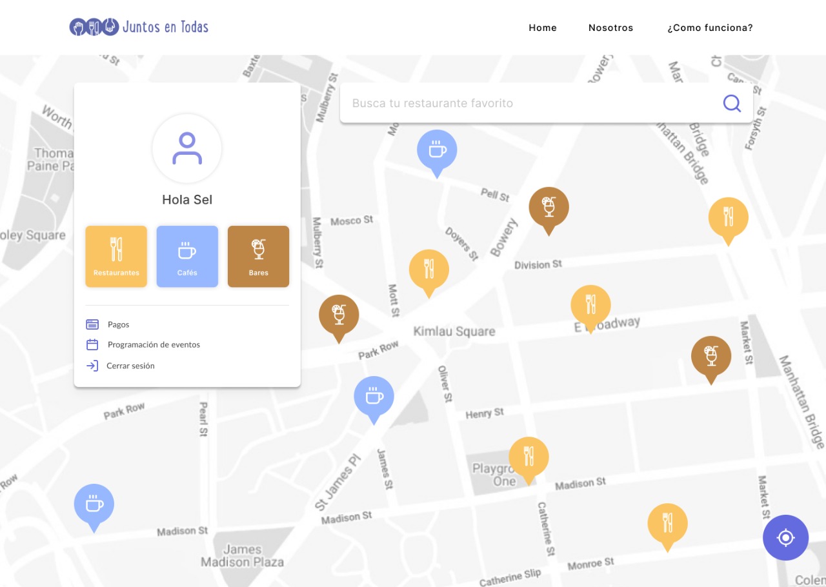Open the Pagos link
Image resolution: width=826 pixels, height=587 pixels.
point(119,324)
